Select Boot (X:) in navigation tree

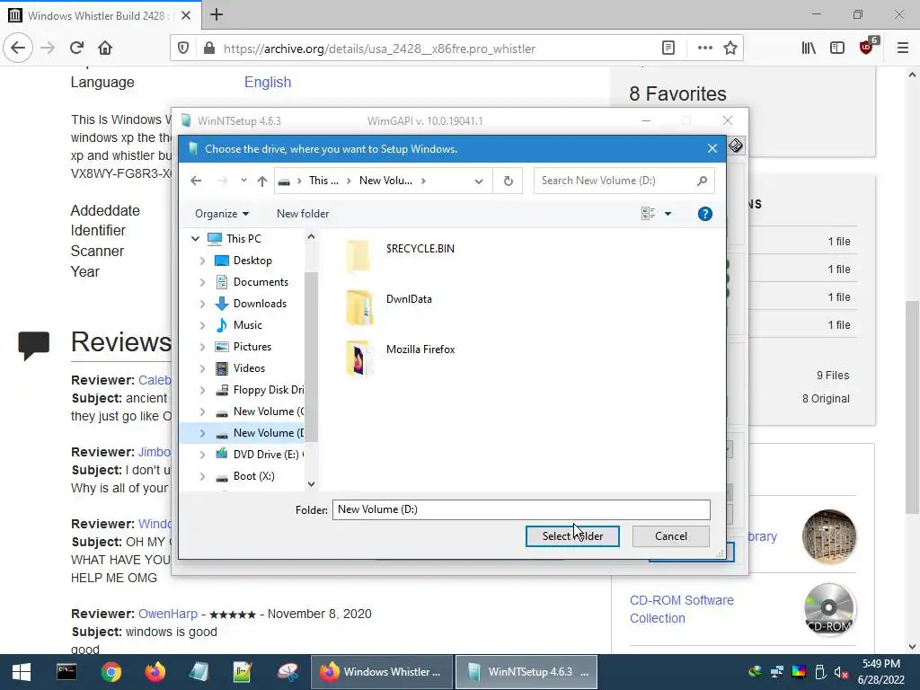(x=253, y=476)
